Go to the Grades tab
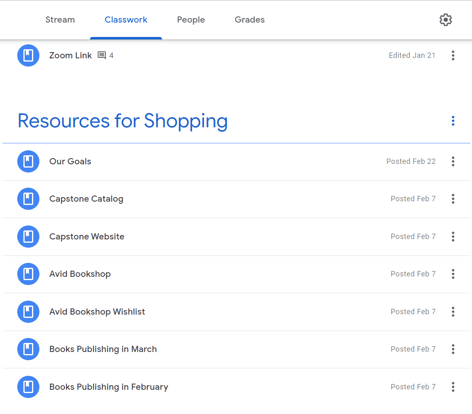Screen dimensions: 472x414 pyautogui.click(x=250, y=20)
